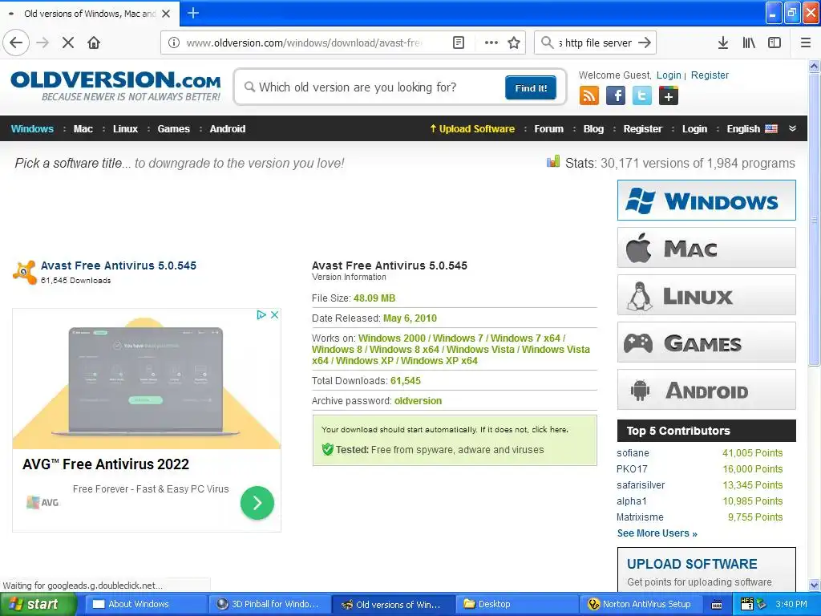The height and width of the screenshot is (616, 821).
Task: Click the Avast orange logo icon
Action: (25, 273)
